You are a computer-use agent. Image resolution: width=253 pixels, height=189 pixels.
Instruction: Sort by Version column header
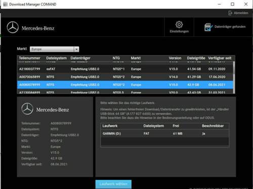tap(175, 58)
